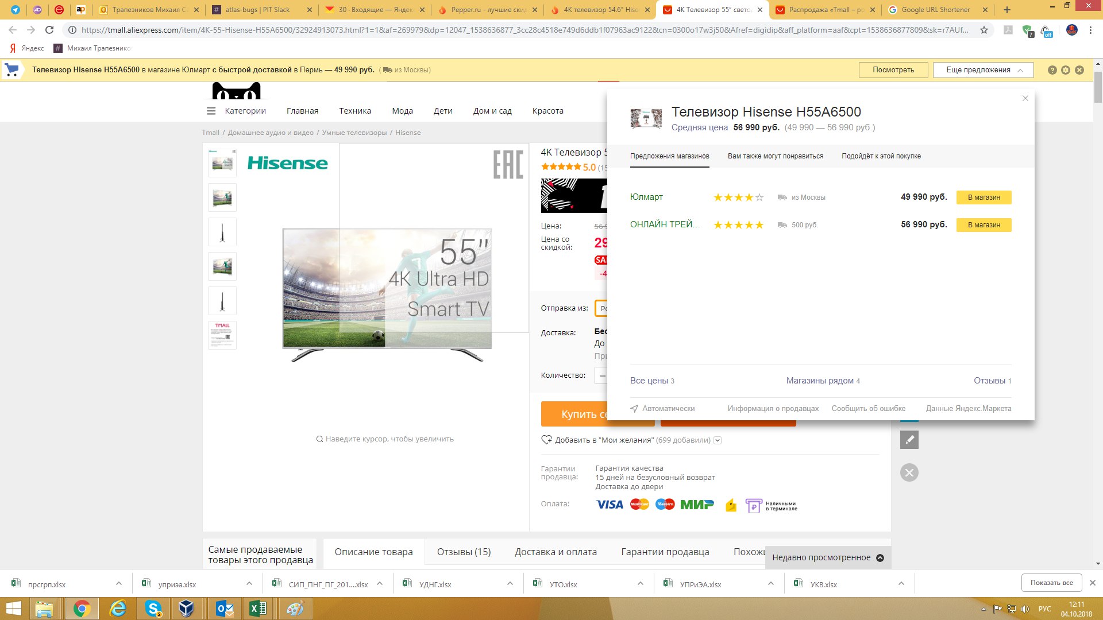This screenshot has height=620, width=1103.
Task: Close the downloads bar
Action: point(1092,583)
